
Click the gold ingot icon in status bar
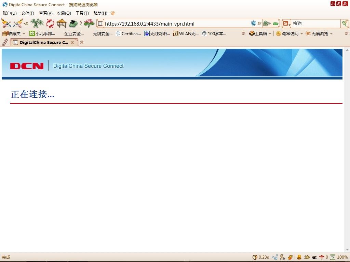tap(307, 257)
